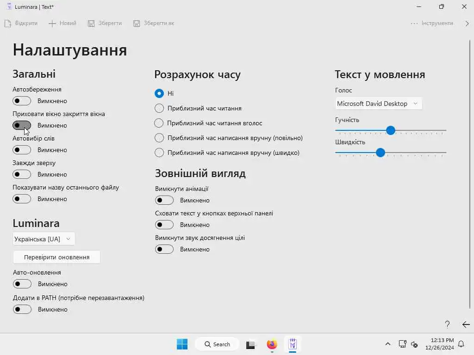474x355 pixels.
Task: Turn on the Завжди зверху switch
Action: coord(22,174)
